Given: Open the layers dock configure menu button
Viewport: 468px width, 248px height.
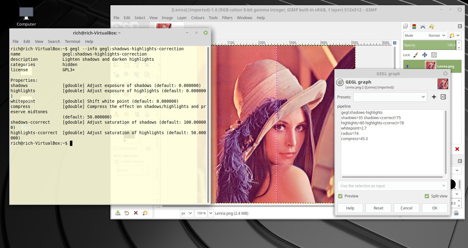Looking at the screenshot, I should click(x=460, y=26).
